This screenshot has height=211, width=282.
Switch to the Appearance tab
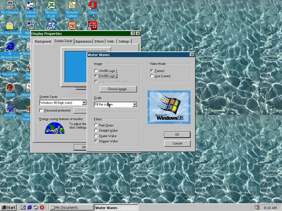pos(83,41)
